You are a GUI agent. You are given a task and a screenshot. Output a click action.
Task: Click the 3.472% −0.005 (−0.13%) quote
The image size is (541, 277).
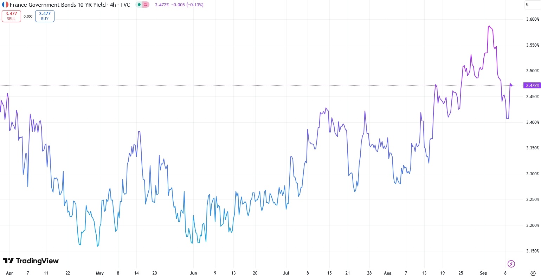(179, 5)
